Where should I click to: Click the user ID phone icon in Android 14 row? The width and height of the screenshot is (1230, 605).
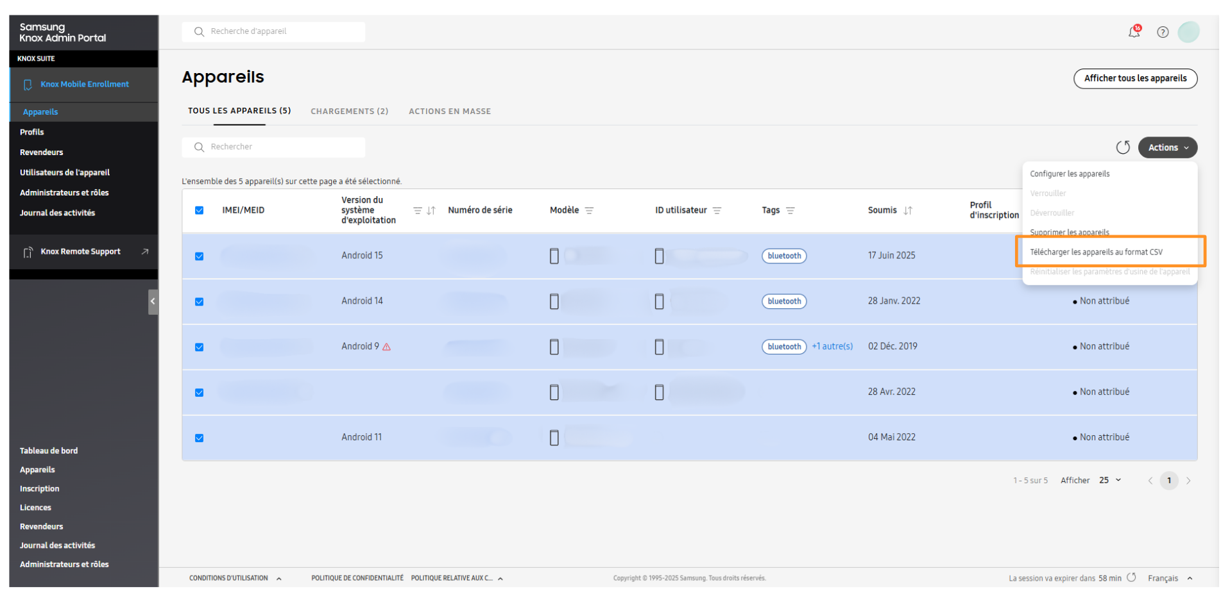[659, 301]
